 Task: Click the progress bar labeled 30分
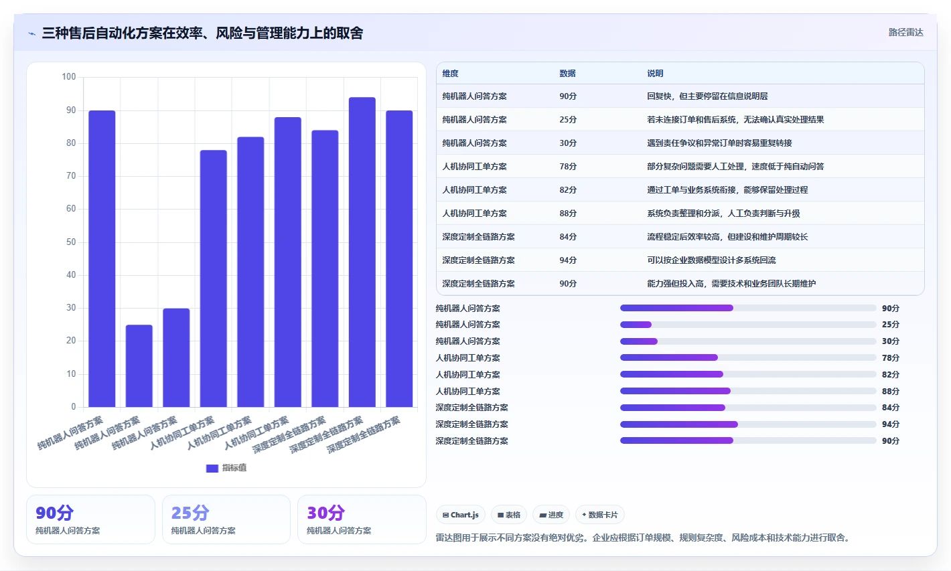(748, 341)
